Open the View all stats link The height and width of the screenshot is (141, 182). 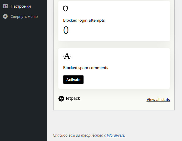(x=158, y=99)
